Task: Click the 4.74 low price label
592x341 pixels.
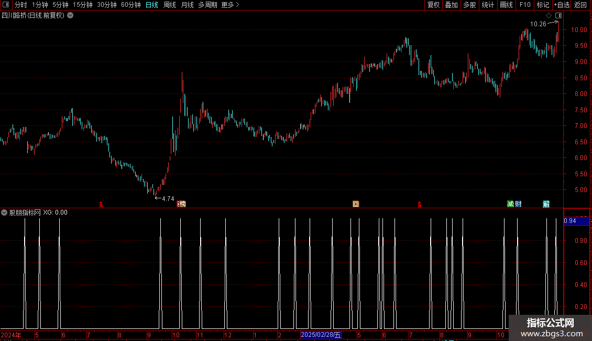Action: [x=168, y=199]
